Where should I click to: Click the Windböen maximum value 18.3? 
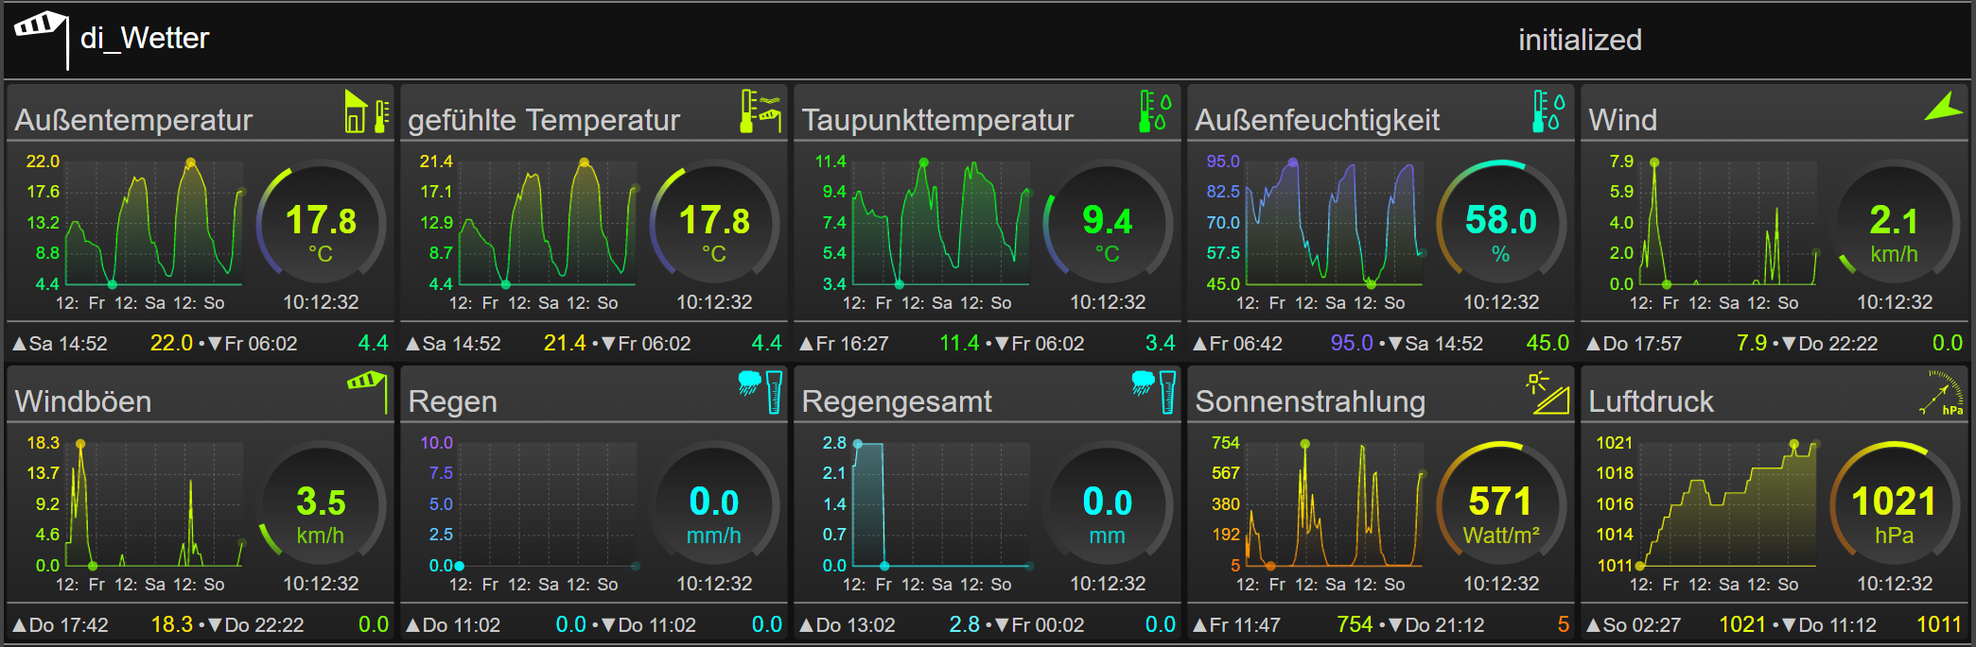point(172,624)
